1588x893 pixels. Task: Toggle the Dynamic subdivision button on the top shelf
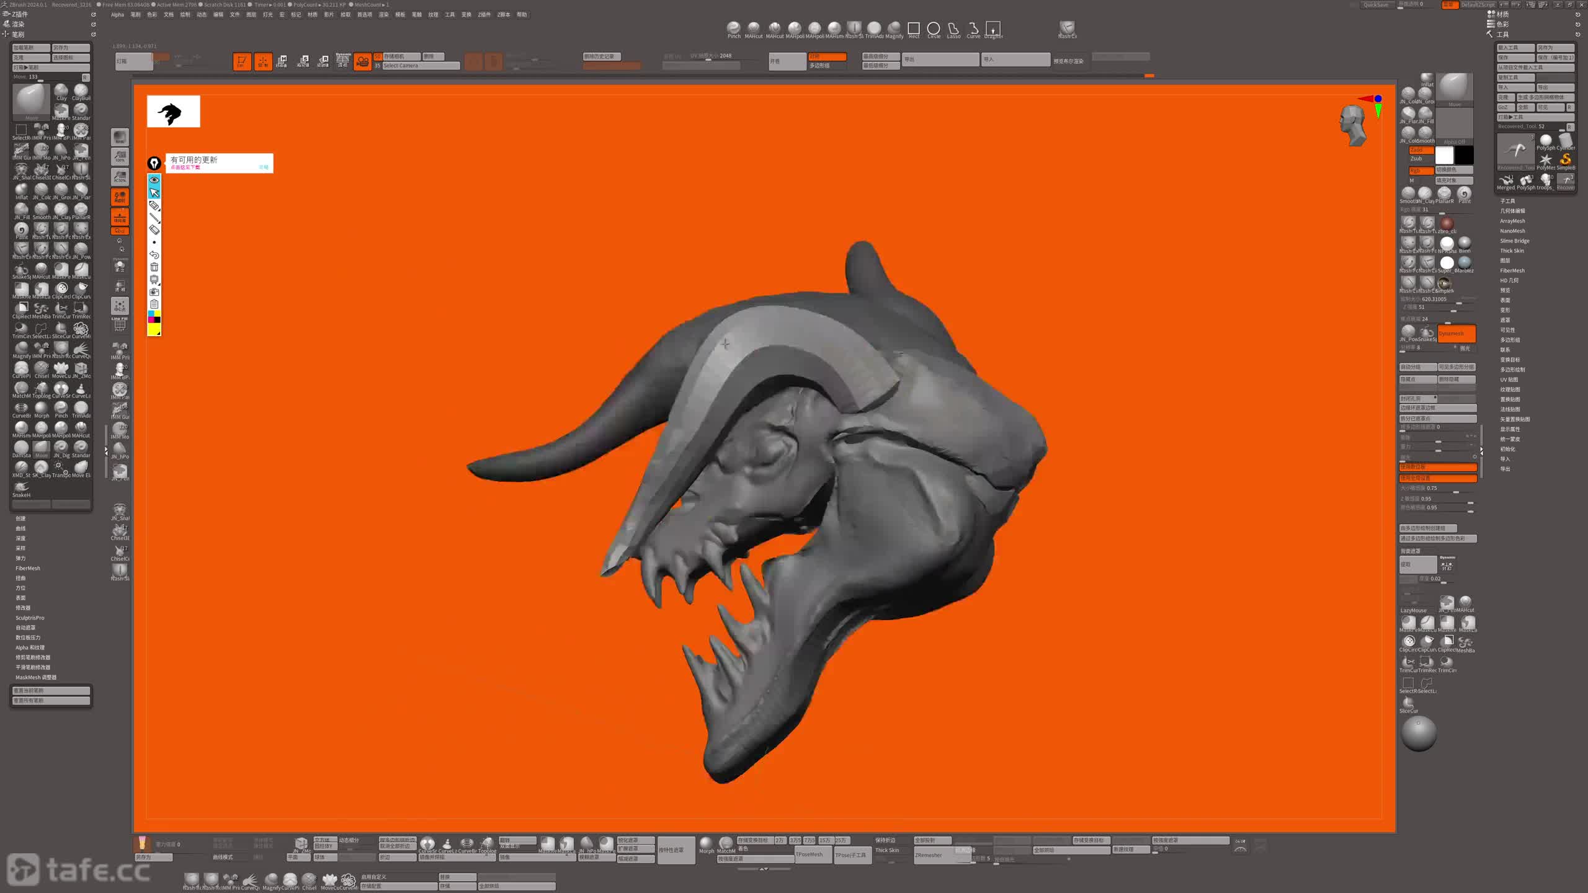(342, 60)
